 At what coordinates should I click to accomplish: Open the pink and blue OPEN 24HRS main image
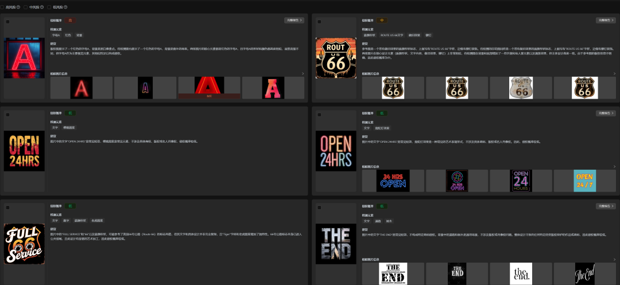(x=336, y=151)
